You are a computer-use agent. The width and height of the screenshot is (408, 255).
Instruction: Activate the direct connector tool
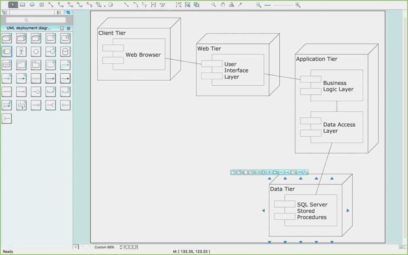pyautogui.click(x=52, y=5)
